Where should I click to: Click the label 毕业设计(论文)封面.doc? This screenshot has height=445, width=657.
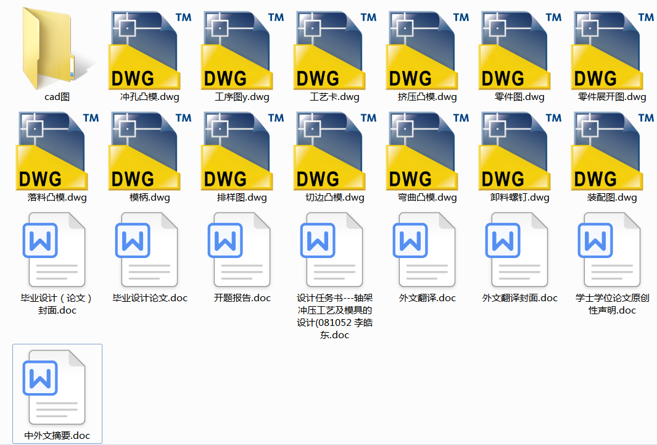click(57, 304)
